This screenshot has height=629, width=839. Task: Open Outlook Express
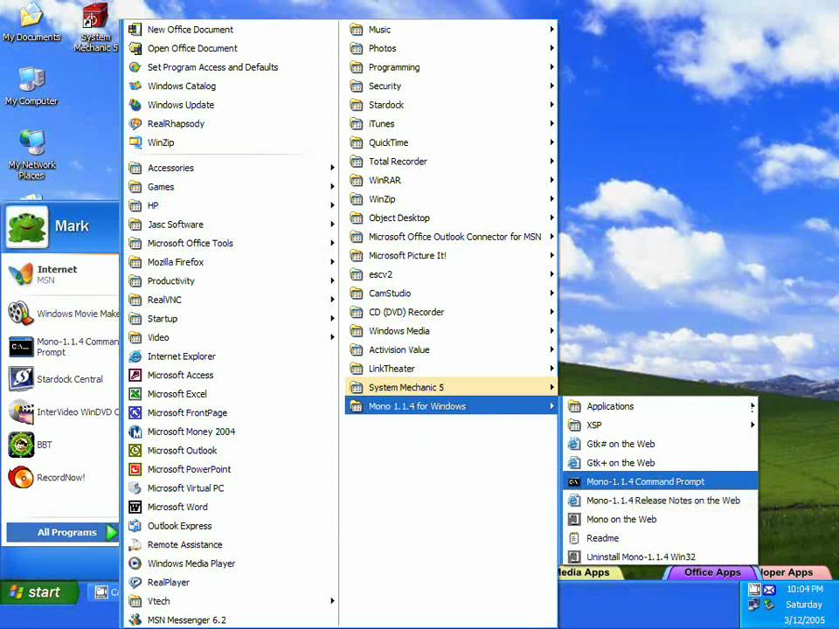[231, 526]
